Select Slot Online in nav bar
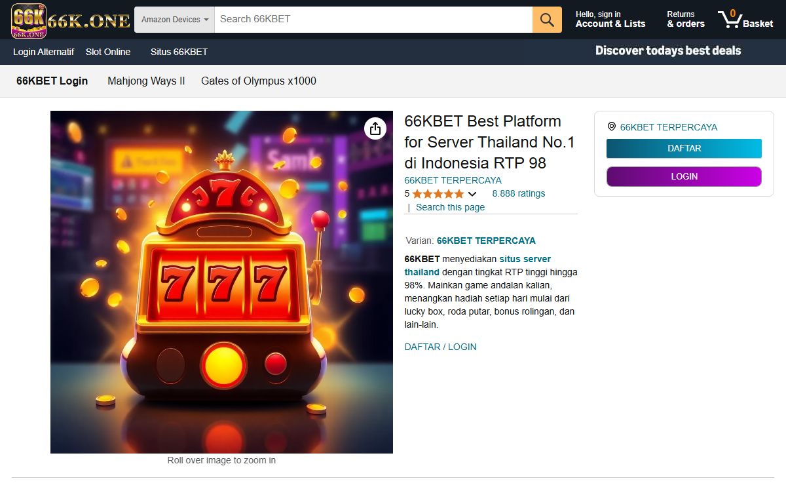 point(108,52)
